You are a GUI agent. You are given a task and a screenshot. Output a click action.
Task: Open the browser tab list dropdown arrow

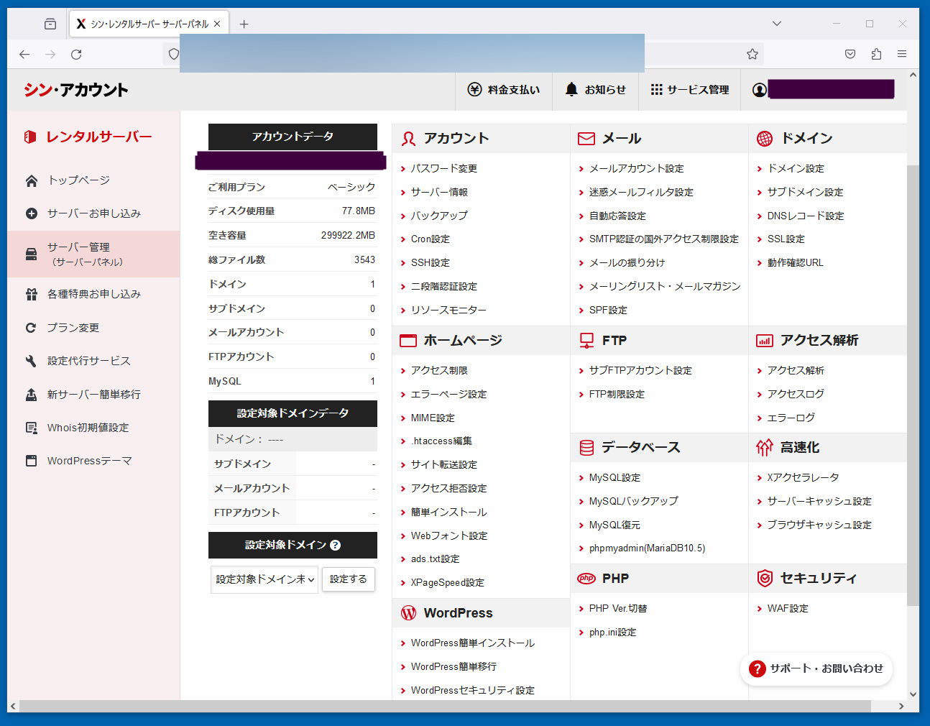click(x=776, y=24)
